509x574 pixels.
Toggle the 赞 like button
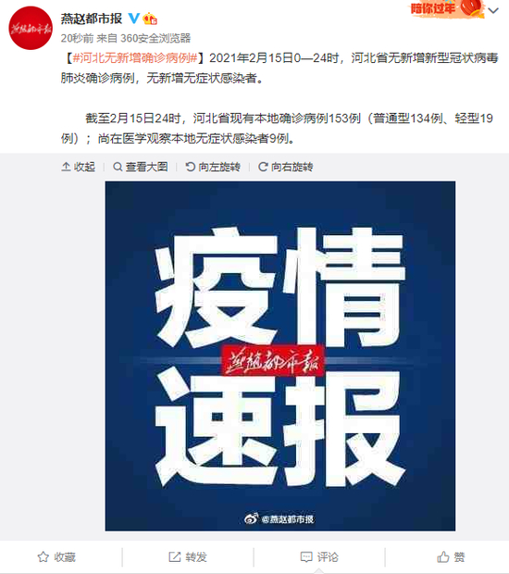coord(451,557)
